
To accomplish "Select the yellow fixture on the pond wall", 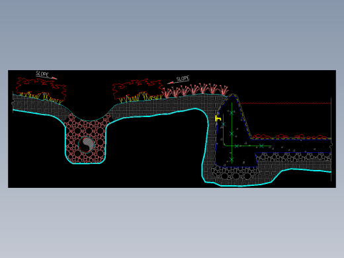I will click(x=218, y=118).
